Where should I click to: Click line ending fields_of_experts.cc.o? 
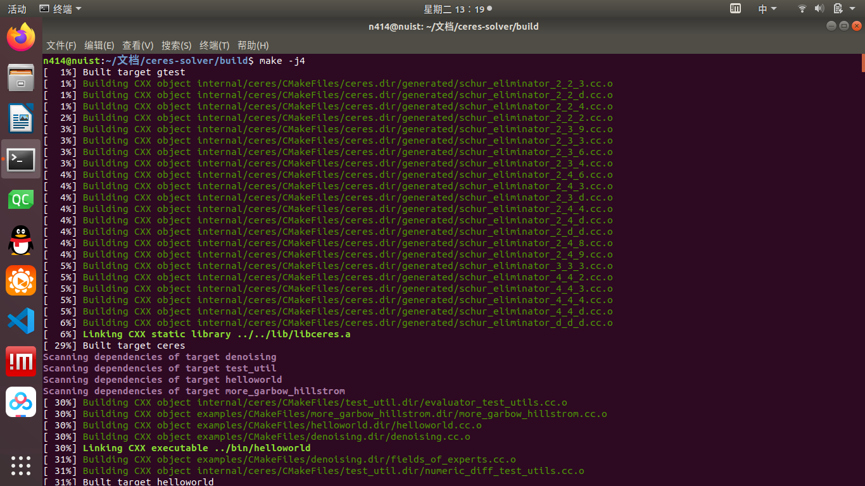coord(279,459)
